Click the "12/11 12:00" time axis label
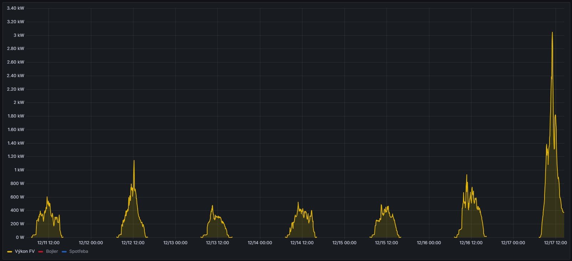 pyautogui.click(x=48, y=243)
